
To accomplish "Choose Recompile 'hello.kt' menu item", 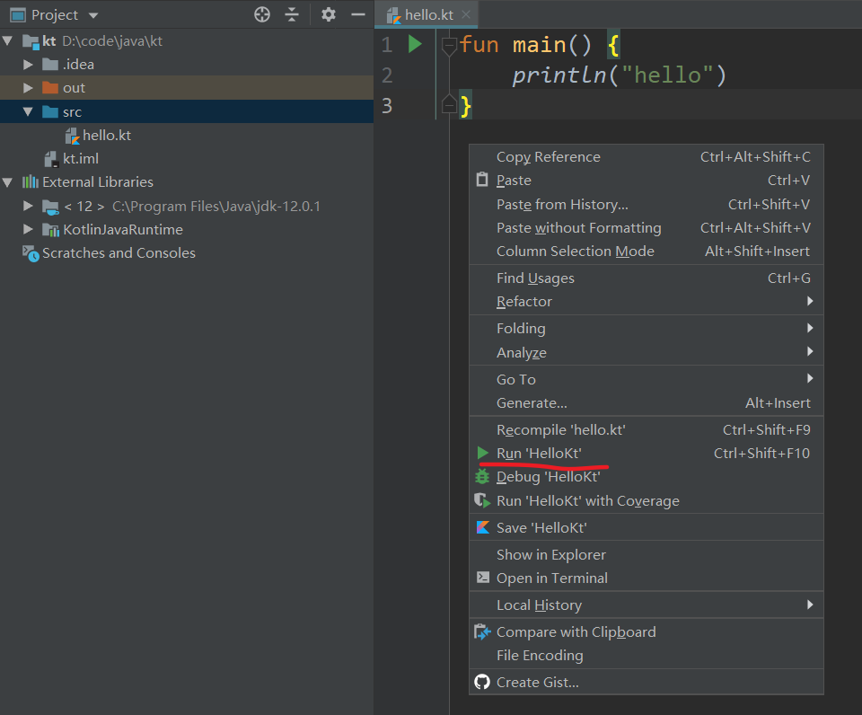I will 560,430.
